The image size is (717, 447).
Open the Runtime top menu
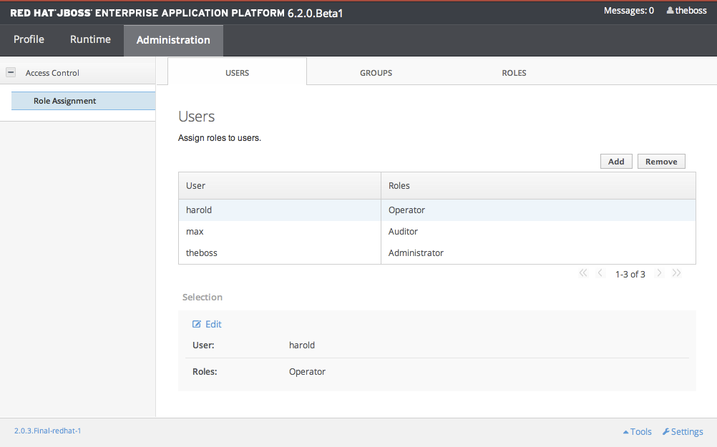pyautogui.click(x=90, y=40)
